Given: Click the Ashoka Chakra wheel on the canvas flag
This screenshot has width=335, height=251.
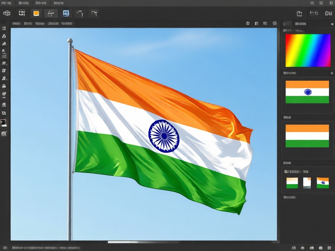Looking at the screenshot, I should point(164,136).
